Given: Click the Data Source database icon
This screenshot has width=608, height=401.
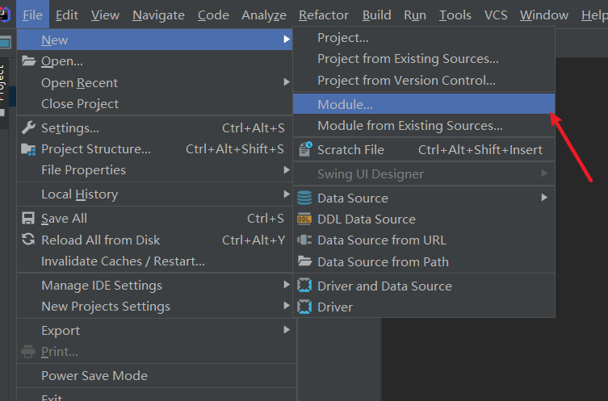Looking at the screenshot, I should [x=304, y=198].
